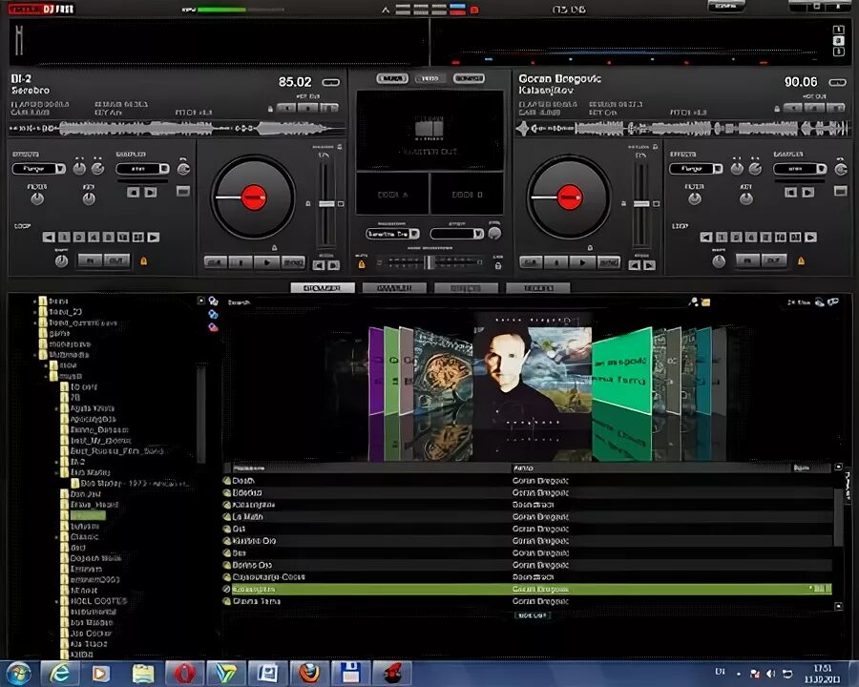Open right deck sampler selection dropdown
The height and width of the screenshot is (687, 859).
(x=800, y=169)
